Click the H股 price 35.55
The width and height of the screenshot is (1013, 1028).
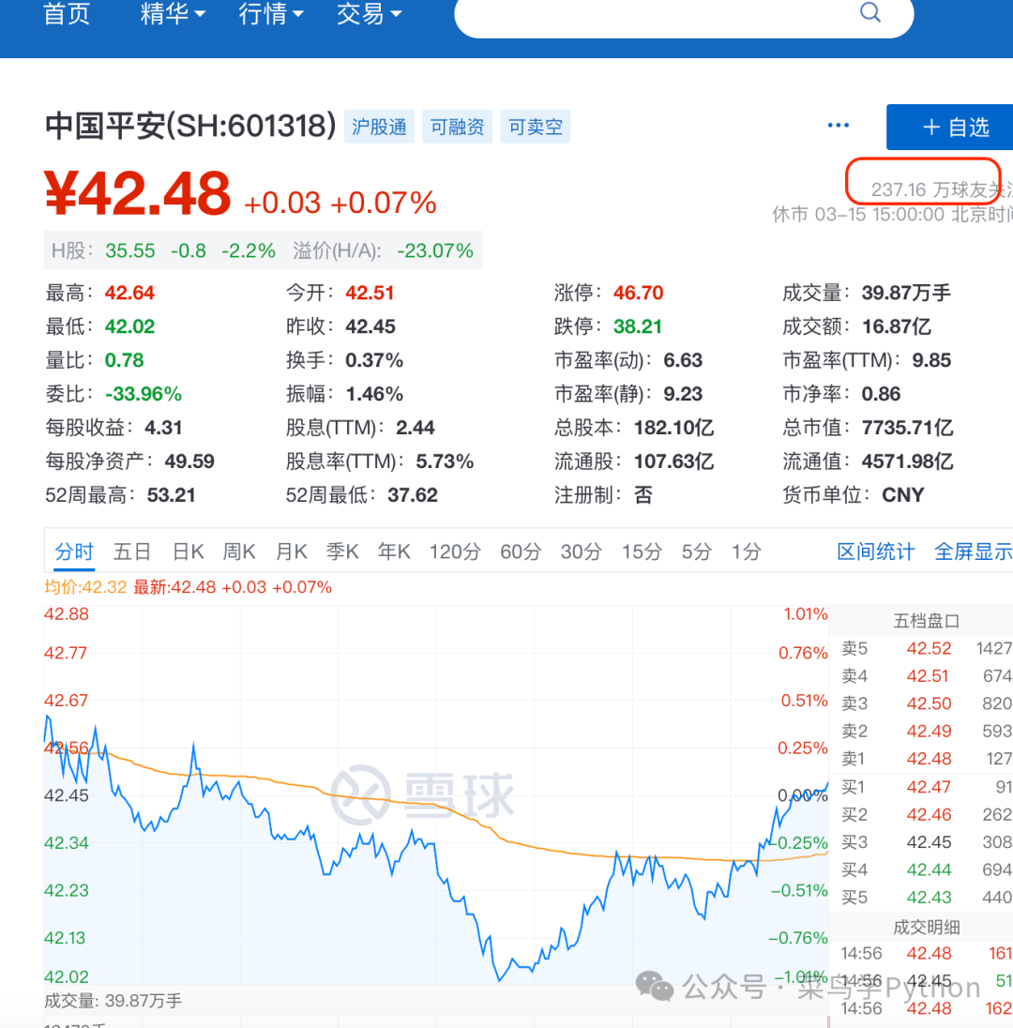(129, 250)
